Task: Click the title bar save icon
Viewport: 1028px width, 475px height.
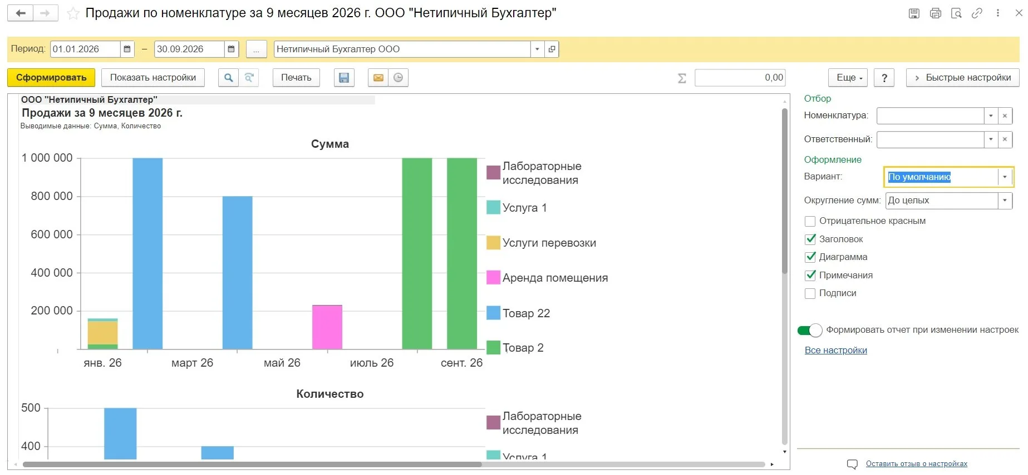Action: tap(914, 13)
